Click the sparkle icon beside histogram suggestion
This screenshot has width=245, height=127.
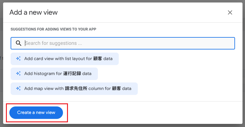click(x=18, y=73)
